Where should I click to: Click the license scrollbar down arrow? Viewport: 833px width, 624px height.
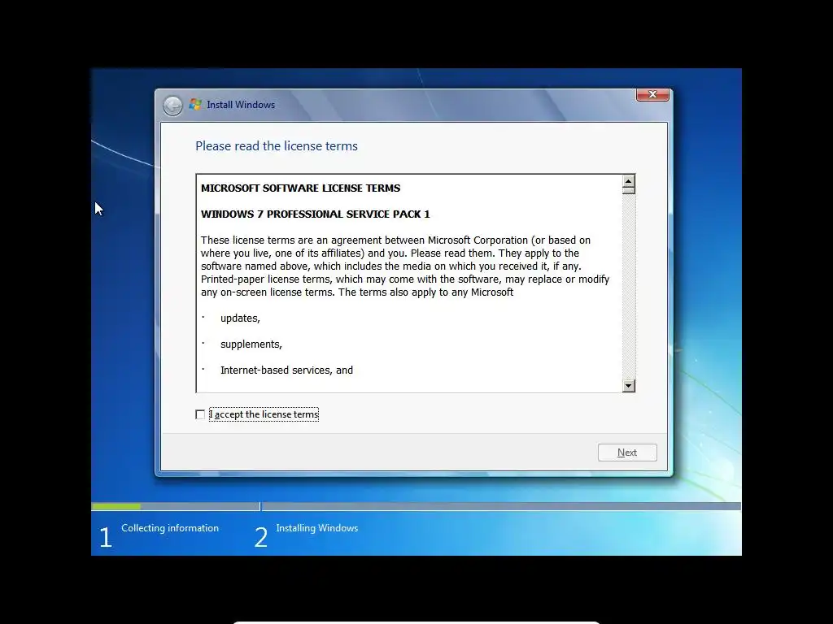pyautogui.click(x=629, y=386)
